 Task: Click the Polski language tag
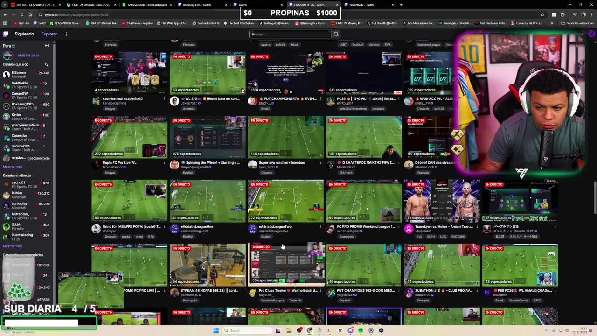click(266, 109)
